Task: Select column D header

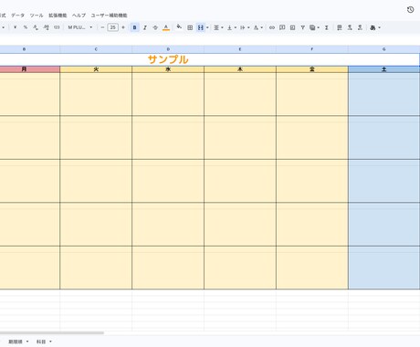Action: click(168, 49)
